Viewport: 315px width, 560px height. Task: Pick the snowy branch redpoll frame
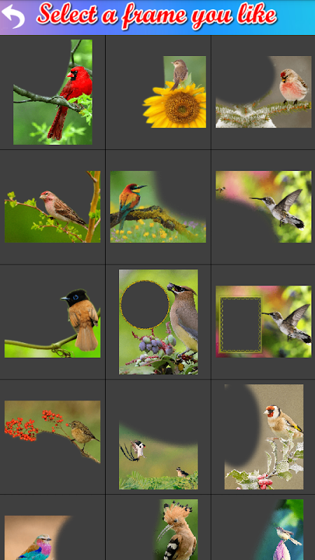[263, 92]
